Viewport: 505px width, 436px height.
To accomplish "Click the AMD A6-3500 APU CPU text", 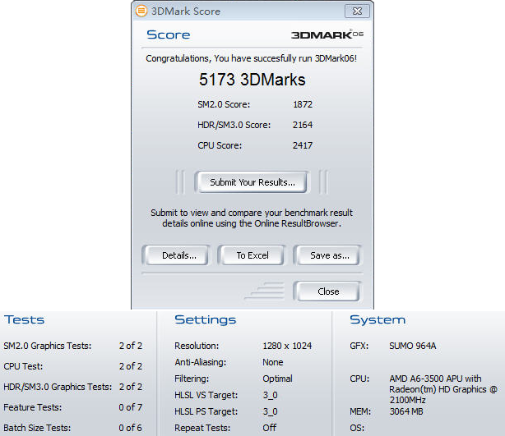I will pos(443,389).
